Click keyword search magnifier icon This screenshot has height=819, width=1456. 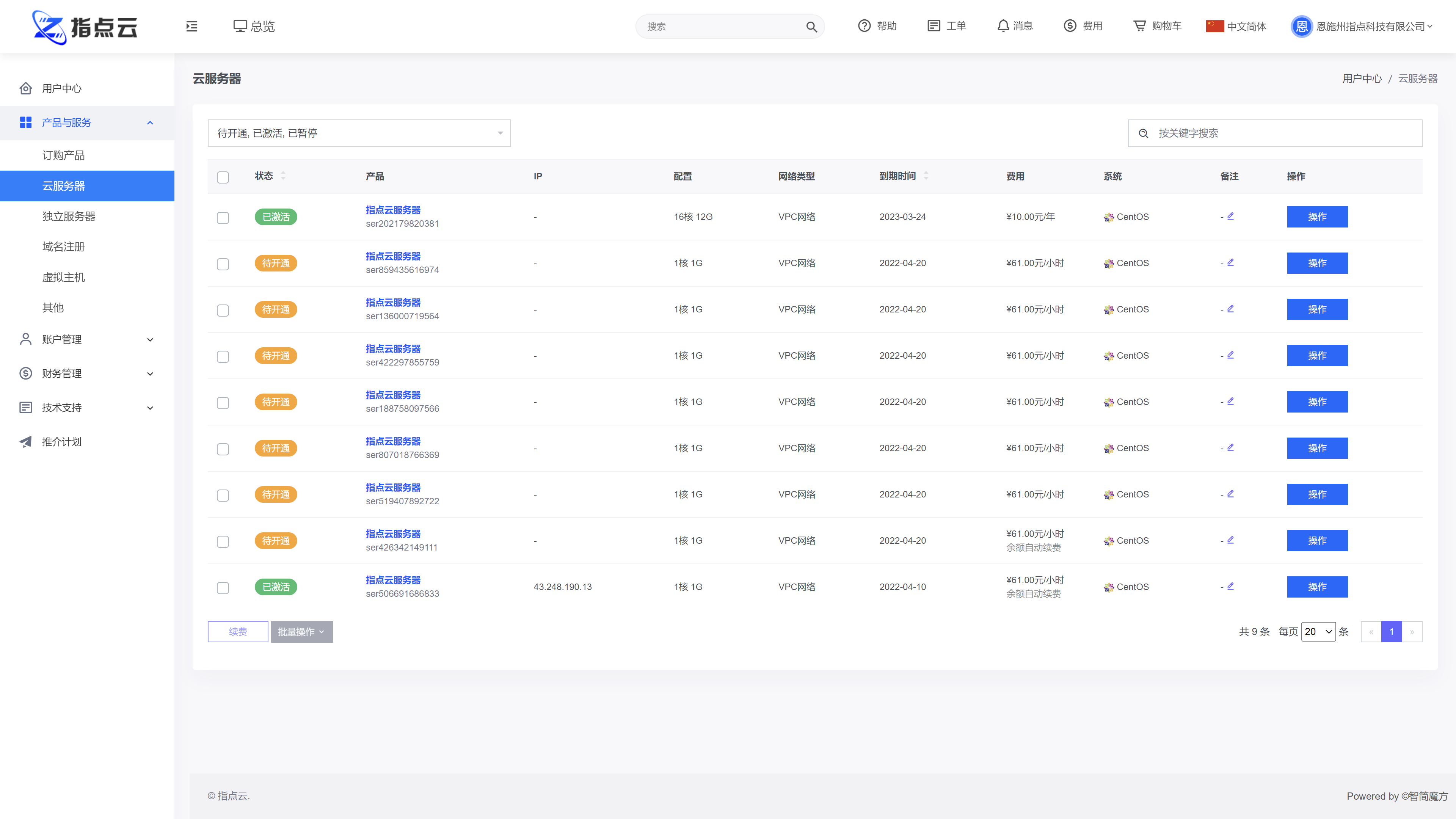click(1143, 133)
